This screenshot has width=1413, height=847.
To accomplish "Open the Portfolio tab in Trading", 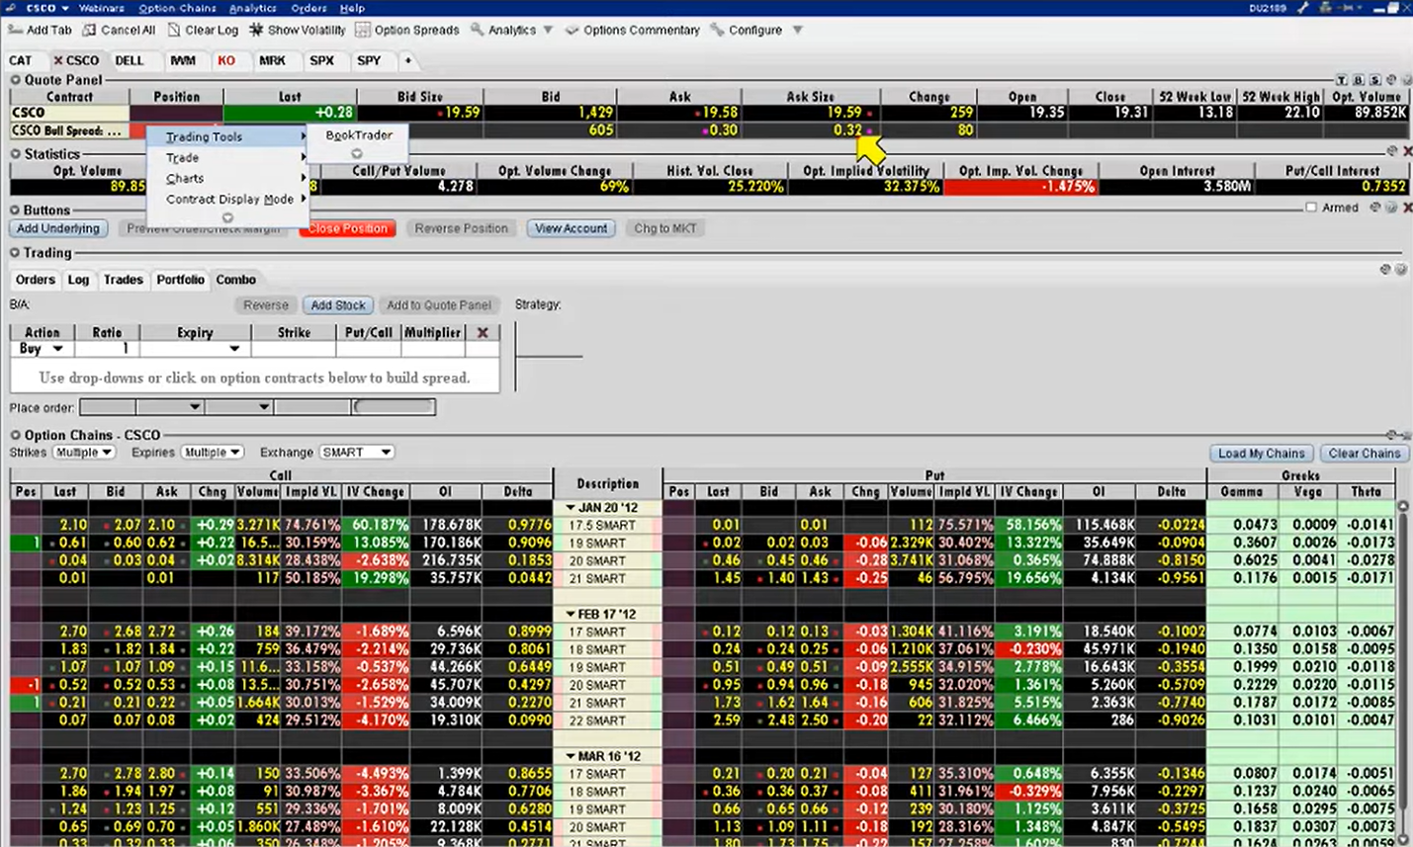I will (x=180, y=280).
